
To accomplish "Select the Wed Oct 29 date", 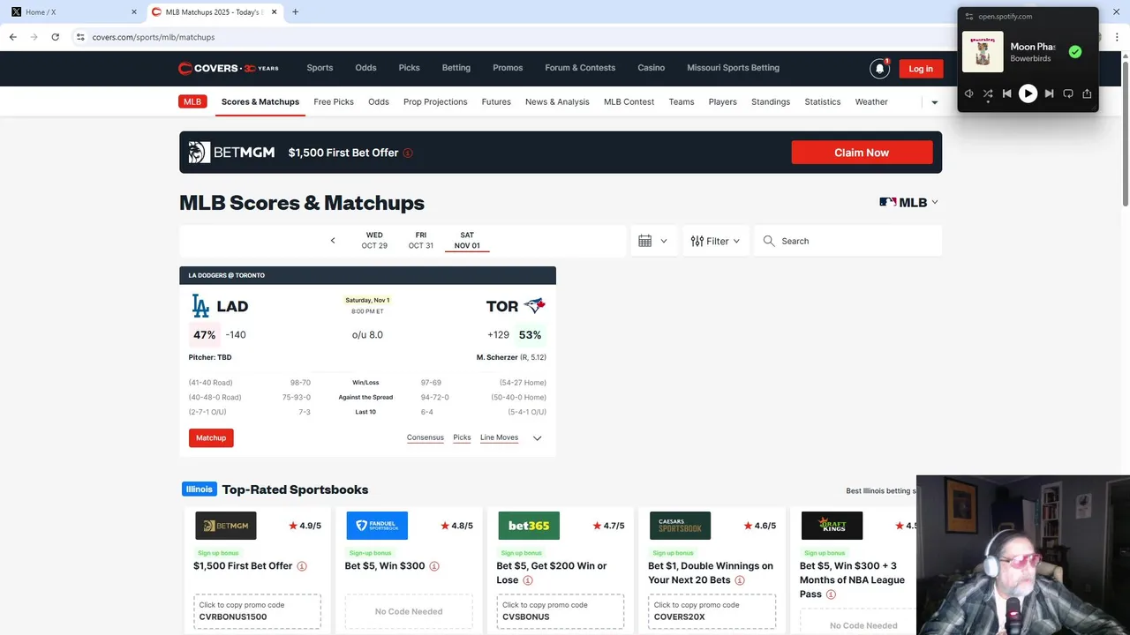I will (374, 241).
